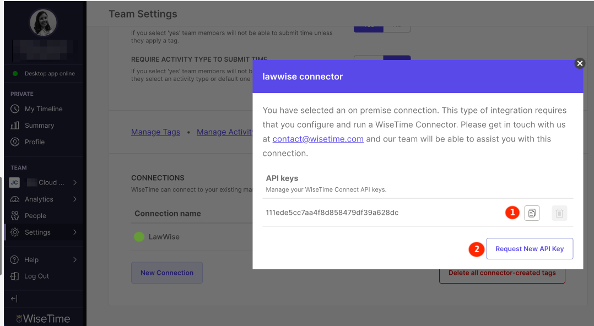The width and height of the screenshot is (594, 326).
Task: Request a new API key
Action: pyautogui.click(x=530, y=249)
